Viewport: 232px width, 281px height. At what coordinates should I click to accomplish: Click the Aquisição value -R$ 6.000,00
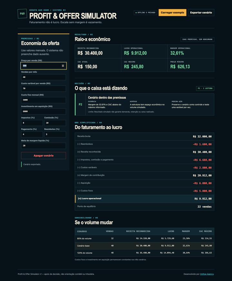pyautogui.click(x=202, y=183)
